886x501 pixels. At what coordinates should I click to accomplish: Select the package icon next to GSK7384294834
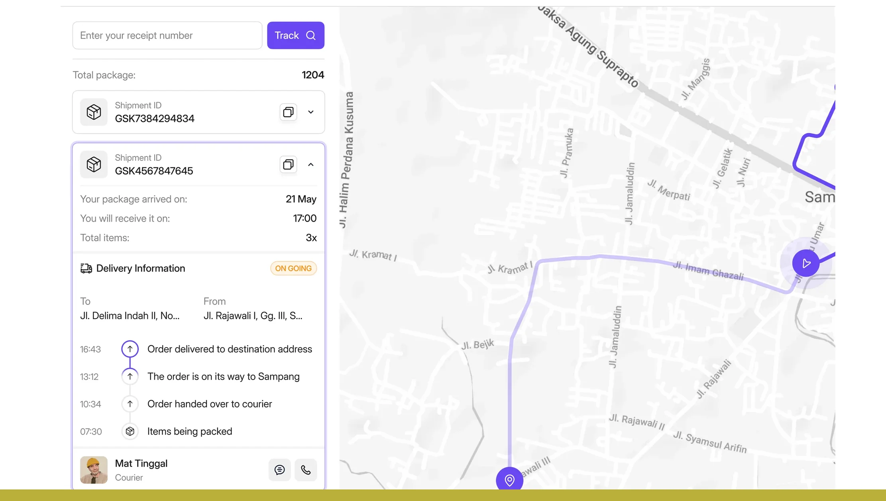pos(93,112)
